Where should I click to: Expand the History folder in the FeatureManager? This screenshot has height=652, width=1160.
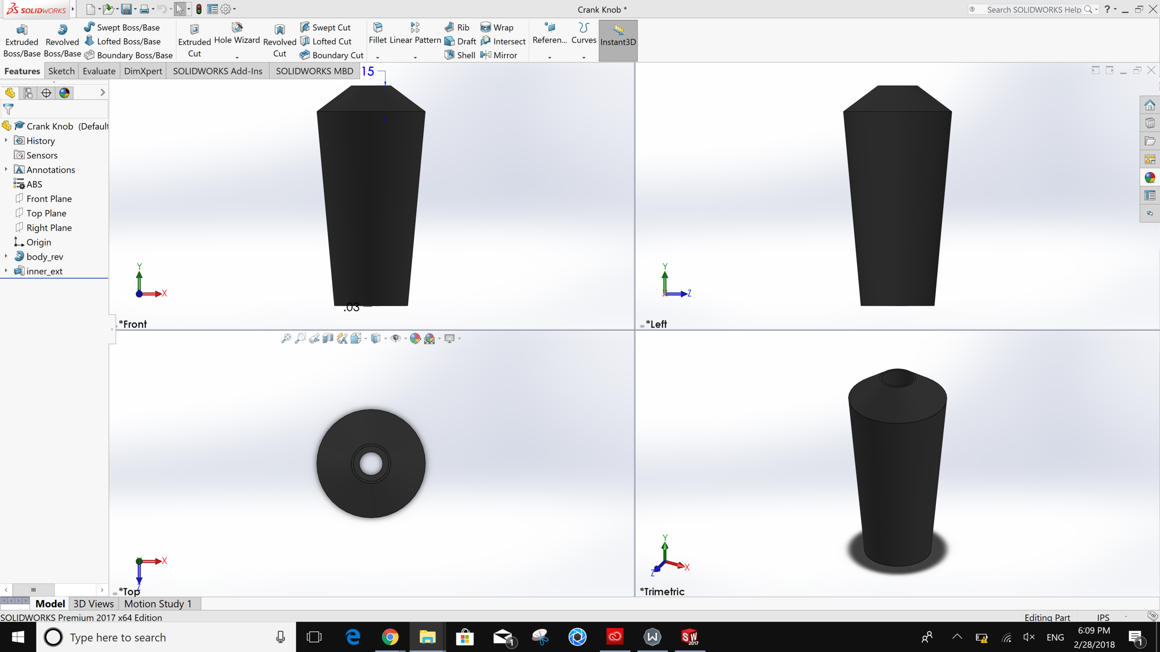(6, 141)
